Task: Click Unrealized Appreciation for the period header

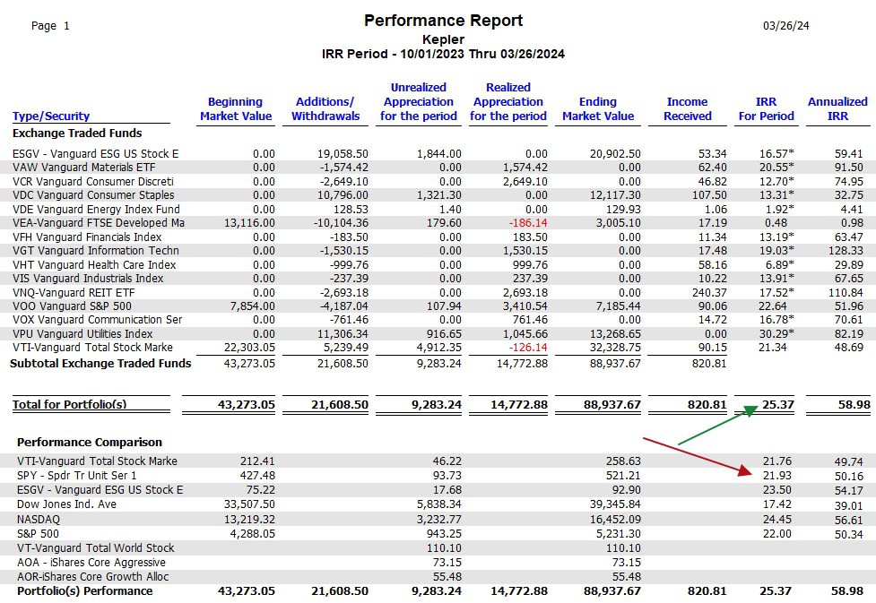Action: (419, 101)
